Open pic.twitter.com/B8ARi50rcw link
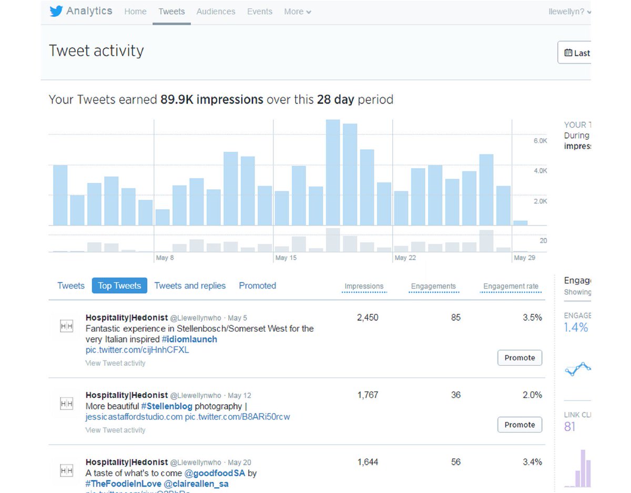631x493 pixels. tap(237, 417)
